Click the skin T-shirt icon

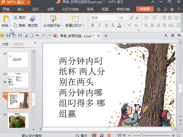coord(172,9)
